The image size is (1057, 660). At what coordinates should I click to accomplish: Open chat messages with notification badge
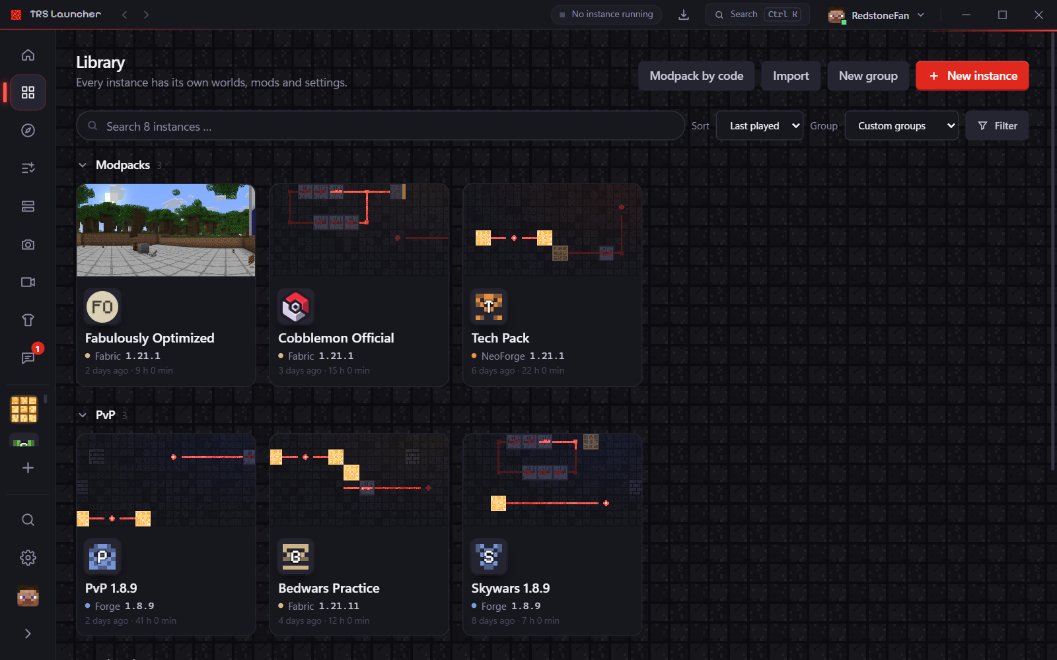[x=28, y=358]
